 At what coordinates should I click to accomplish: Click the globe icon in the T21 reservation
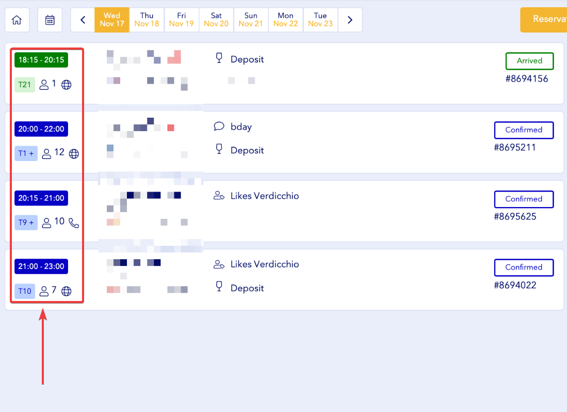click(x=67, y=85)
